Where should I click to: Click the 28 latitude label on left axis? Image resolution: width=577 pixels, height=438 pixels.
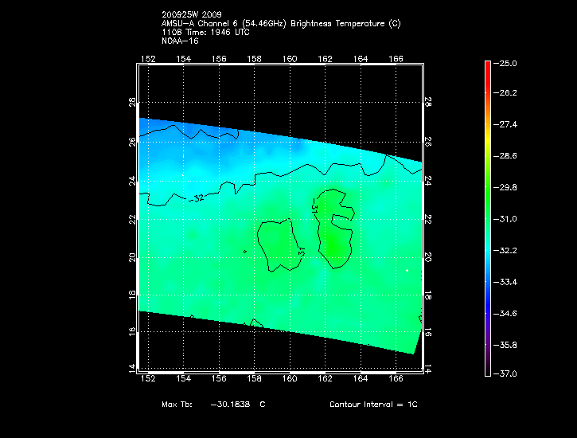pos(132,103)
